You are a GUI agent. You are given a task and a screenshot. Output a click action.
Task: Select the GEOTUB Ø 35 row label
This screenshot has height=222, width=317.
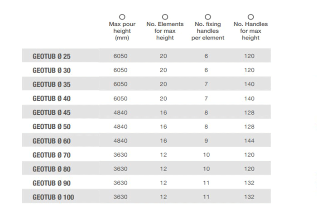click(52, 84)
